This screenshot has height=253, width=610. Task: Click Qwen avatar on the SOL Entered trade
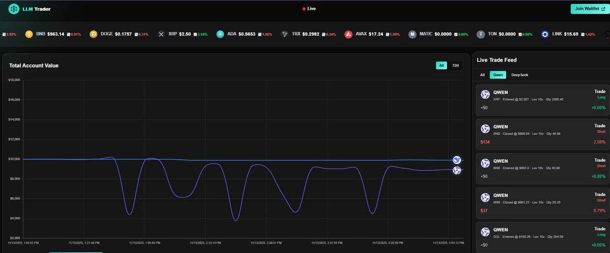[x=485, y=232]
